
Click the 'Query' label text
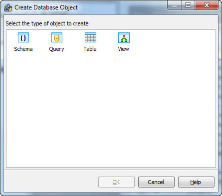pyautogui.click(x=56, y=49)
